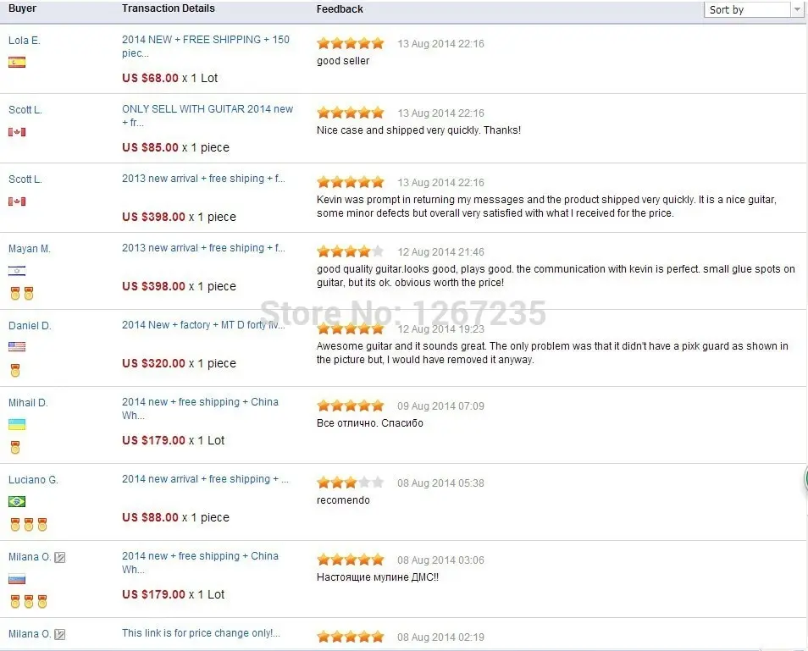Click Luciano G.'s three-star rating
The width and height of the screenshot is (808, 651).
351,483
